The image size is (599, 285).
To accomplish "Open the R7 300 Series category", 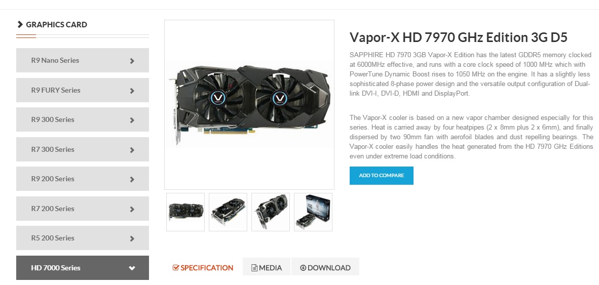I will click(x=83, y=149).
